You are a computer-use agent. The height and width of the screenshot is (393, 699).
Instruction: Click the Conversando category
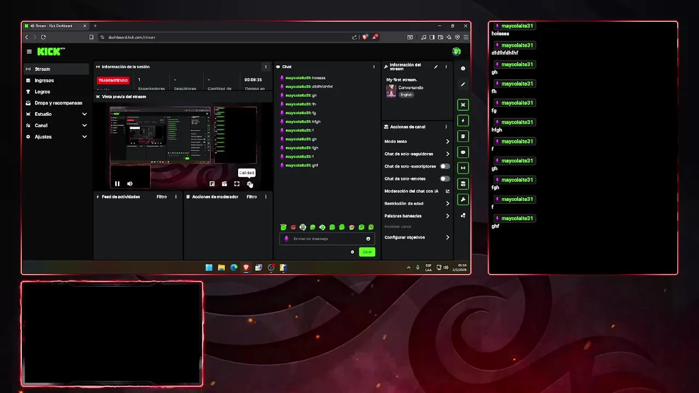coord(411,87)
